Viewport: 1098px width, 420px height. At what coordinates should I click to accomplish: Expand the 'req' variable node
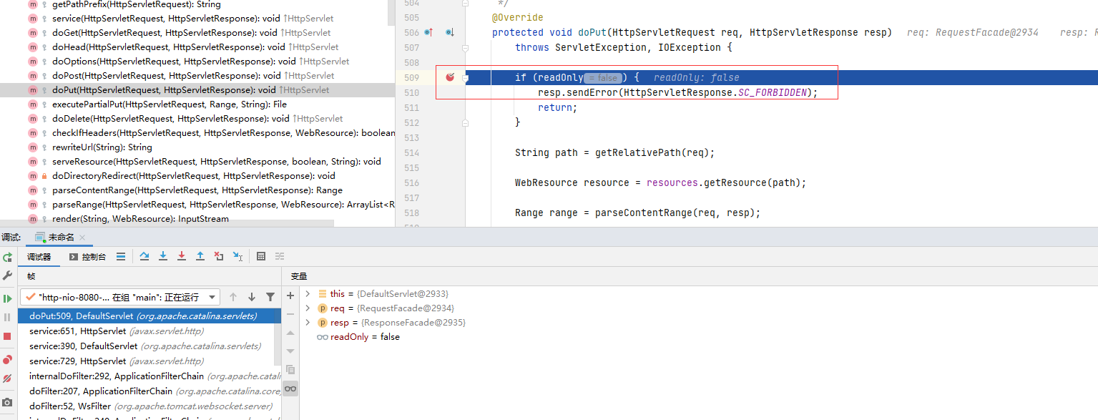308,308
